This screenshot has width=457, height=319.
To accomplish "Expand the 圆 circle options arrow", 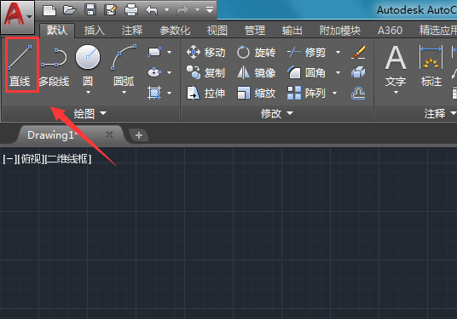I will (88, 92).
